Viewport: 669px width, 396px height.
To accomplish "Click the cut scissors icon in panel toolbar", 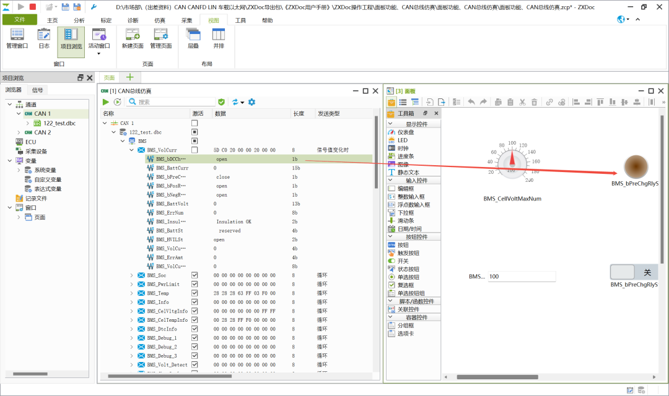I will point(522,102).
